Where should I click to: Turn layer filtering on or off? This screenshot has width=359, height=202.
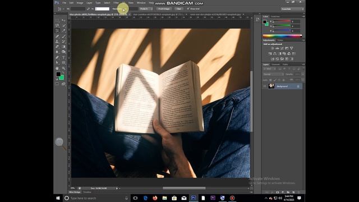tap(303, 68)
